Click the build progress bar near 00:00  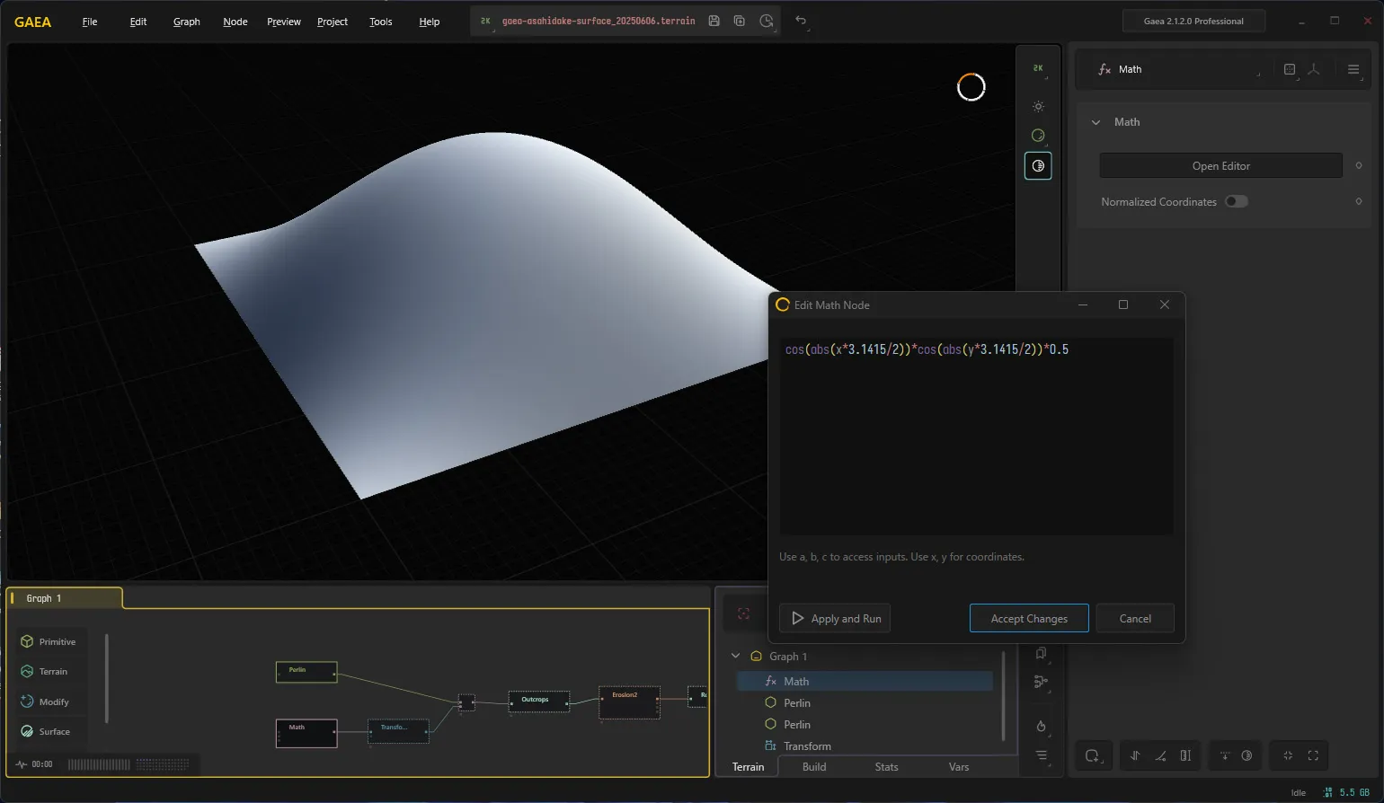[x=129, y=764]
